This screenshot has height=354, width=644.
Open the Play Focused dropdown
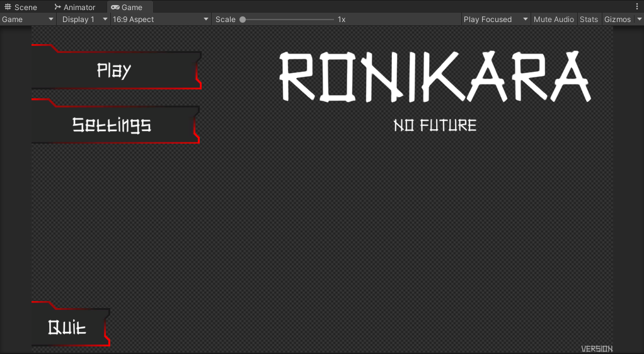click(x=496, y=20)
